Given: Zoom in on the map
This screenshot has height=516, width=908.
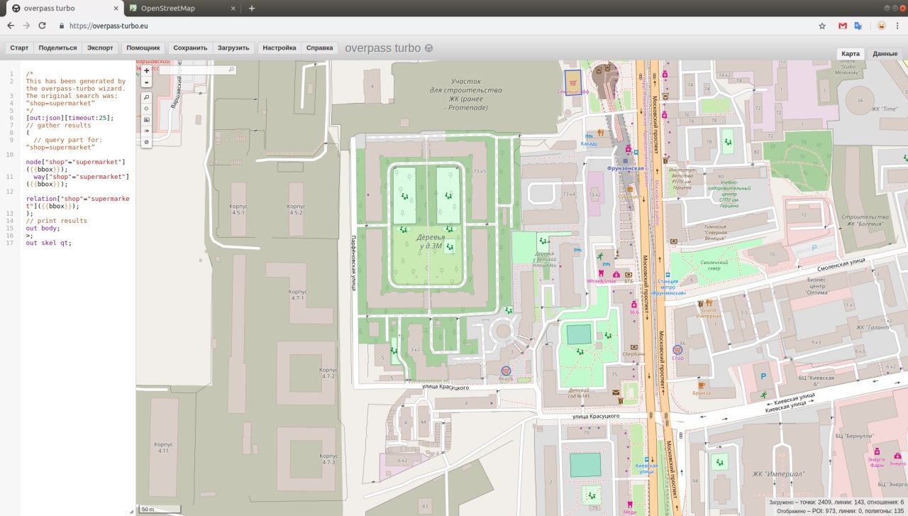Looking at the screenshot, I should click(x=147, y=70).
